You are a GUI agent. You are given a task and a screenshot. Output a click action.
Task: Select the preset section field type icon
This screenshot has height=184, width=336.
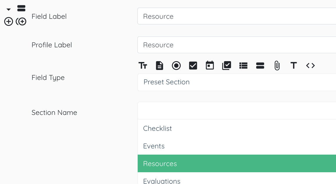[x=260, y=66]
